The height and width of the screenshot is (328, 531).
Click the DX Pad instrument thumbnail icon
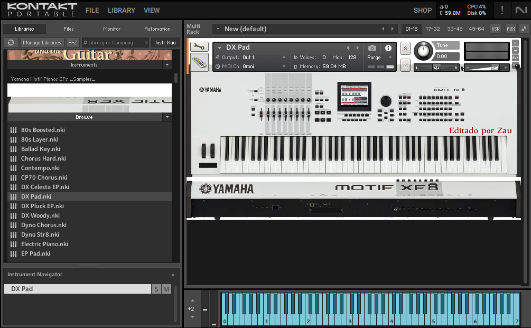[199, 62]
